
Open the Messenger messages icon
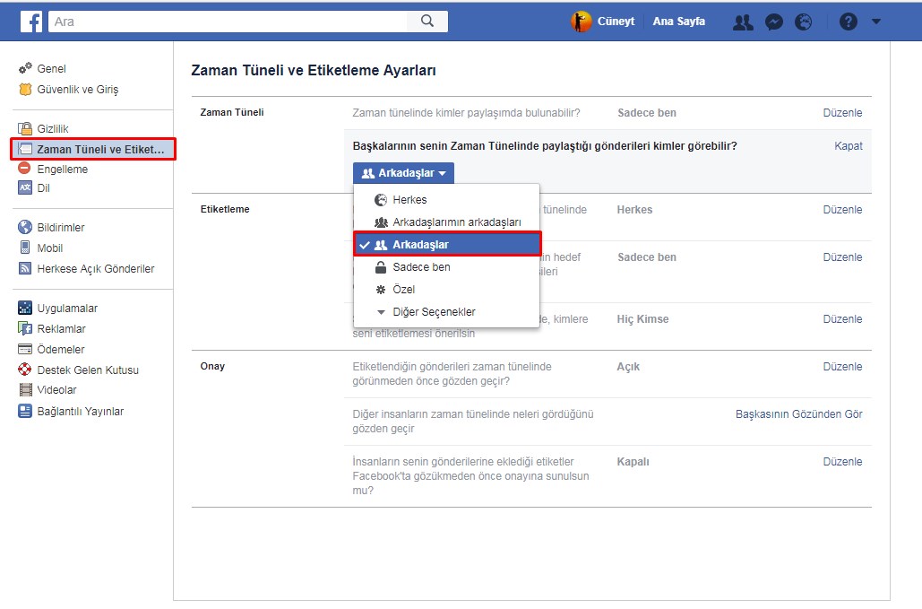coord(774,22)
